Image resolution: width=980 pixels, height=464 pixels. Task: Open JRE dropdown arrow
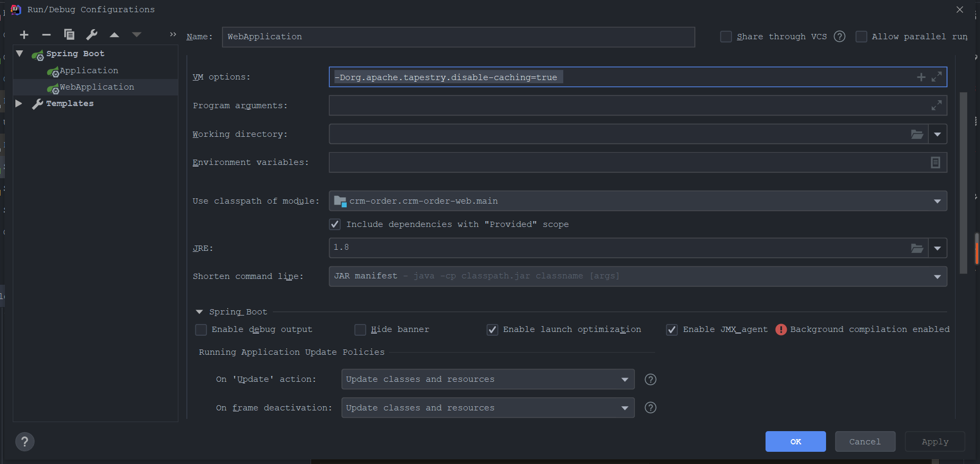[x=938, y=248]
